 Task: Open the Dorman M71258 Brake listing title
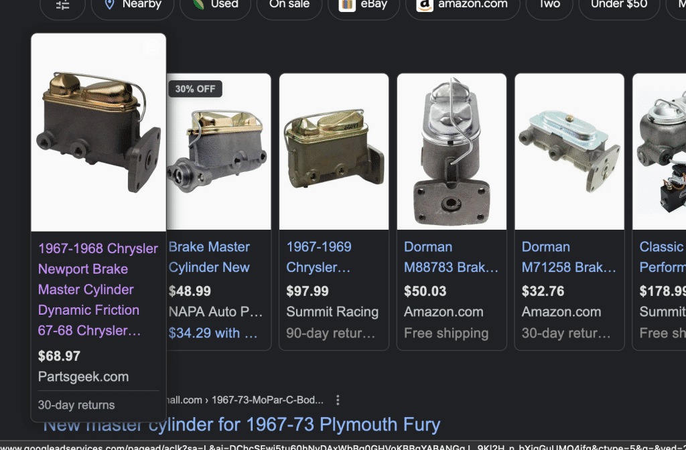pos(568,257)
